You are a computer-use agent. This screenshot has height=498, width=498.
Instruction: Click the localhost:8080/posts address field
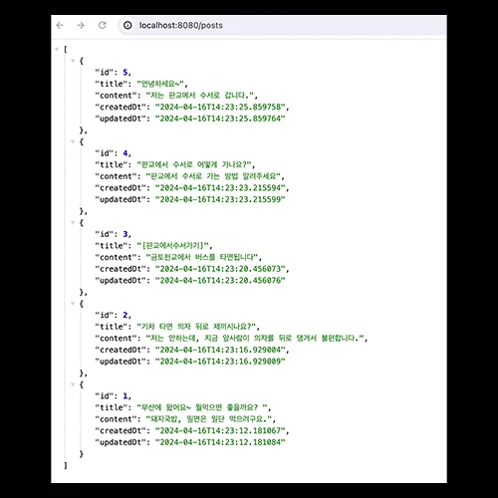pos(282,25)
